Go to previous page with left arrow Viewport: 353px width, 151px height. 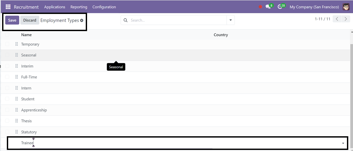[x=337, y=19]
